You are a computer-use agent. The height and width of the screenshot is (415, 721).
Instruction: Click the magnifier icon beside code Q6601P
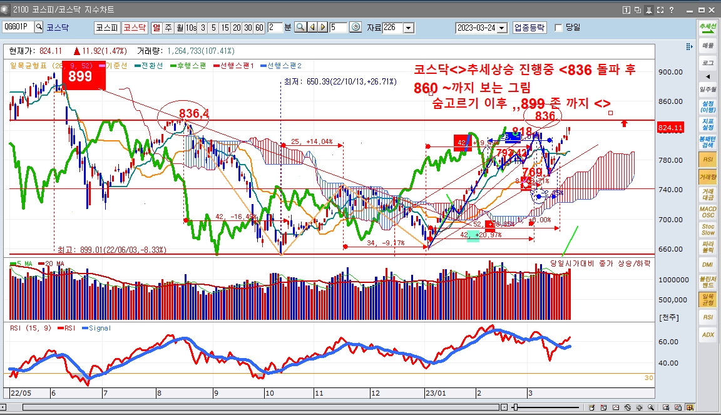click(x=39, y=27)
